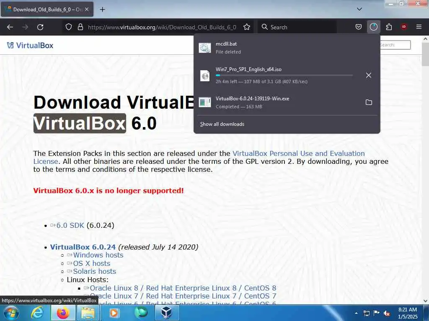Screen dimensions: 429x321
Task: Click mcdll.bat file icon in downloads
Action: (x=204, y=48)
